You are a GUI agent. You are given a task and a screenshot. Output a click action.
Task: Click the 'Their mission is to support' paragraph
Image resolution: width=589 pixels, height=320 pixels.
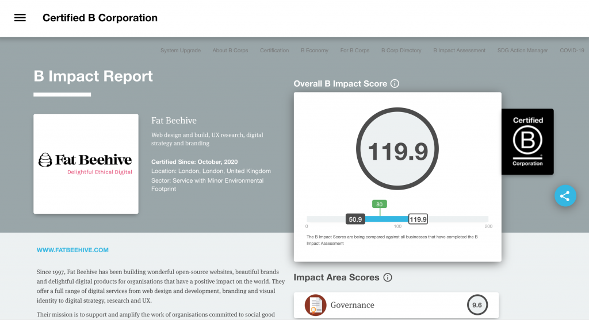156,314
